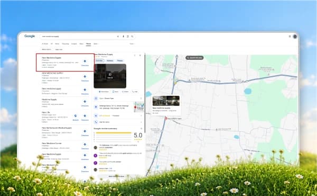Open the Google apps grid icon

click(x=290, y=37)
